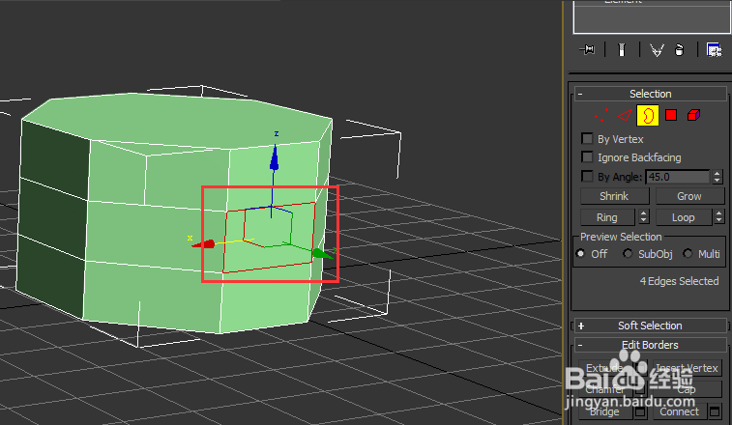Click the Shrink button

(x=614, y=196)
